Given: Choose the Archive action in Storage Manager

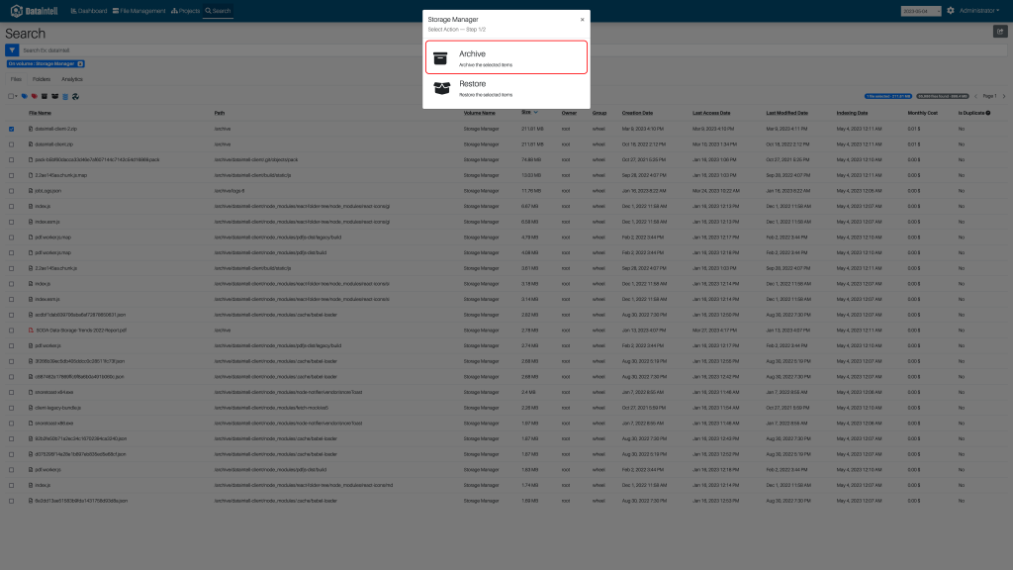Looking at the screenshot, I should 506,57.
